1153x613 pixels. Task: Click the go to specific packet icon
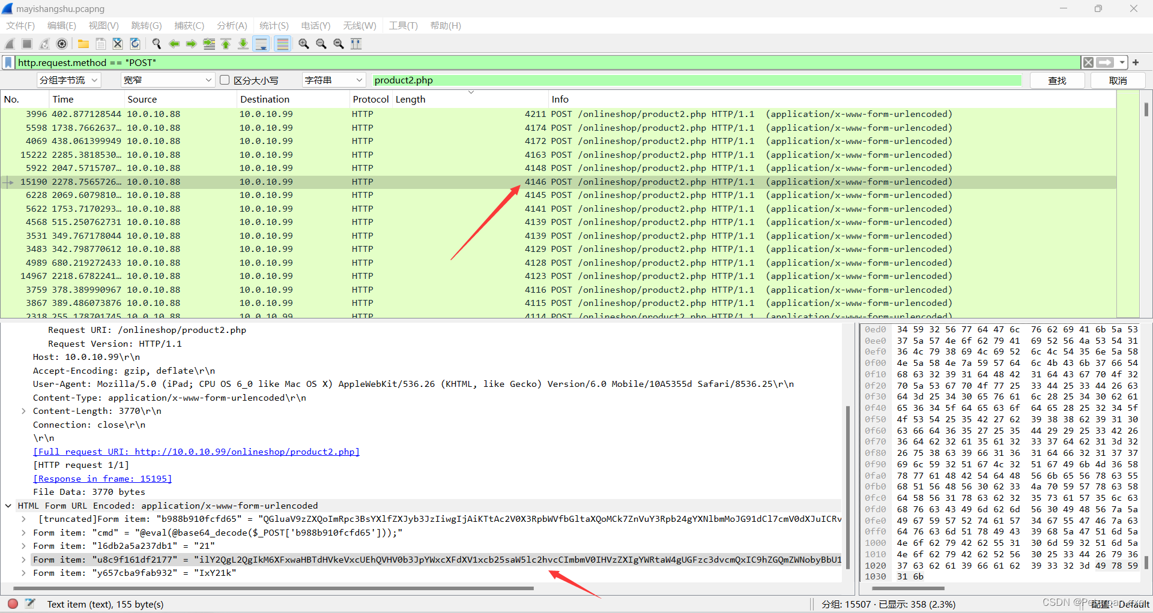click(209, 44)
